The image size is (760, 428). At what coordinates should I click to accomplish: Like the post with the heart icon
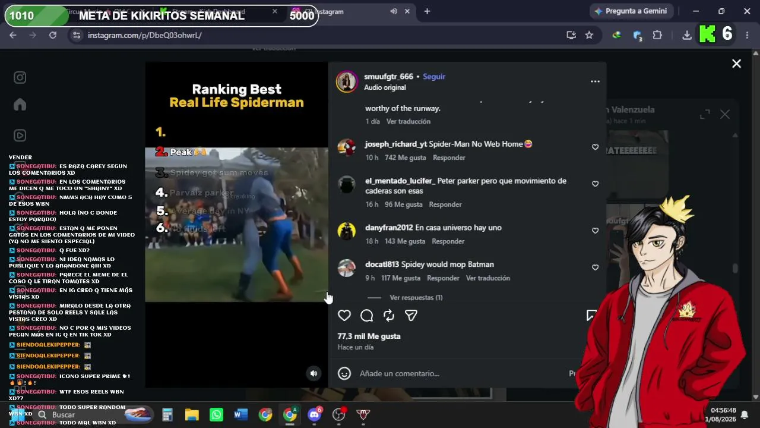point(344,316)
